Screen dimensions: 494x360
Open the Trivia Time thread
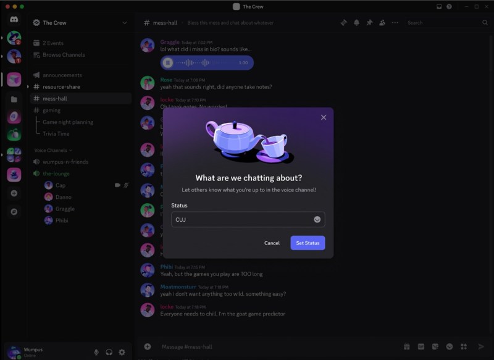coord(56,134)
